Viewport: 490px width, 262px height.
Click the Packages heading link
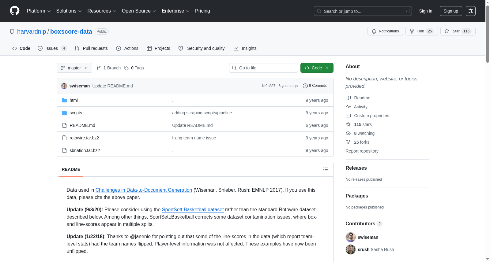(357, 196)
